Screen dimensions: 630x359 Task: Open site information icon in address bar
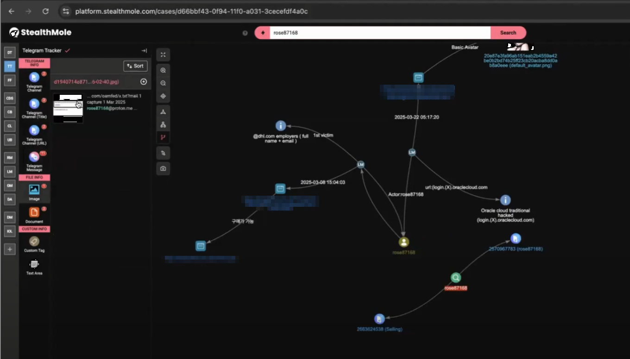pos(66,11)
